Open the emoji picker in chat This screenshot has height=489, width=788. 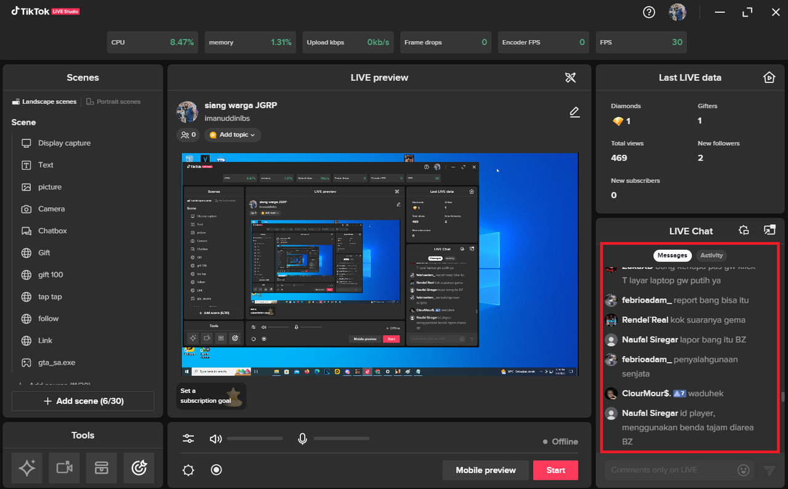(x=744, y=470)
